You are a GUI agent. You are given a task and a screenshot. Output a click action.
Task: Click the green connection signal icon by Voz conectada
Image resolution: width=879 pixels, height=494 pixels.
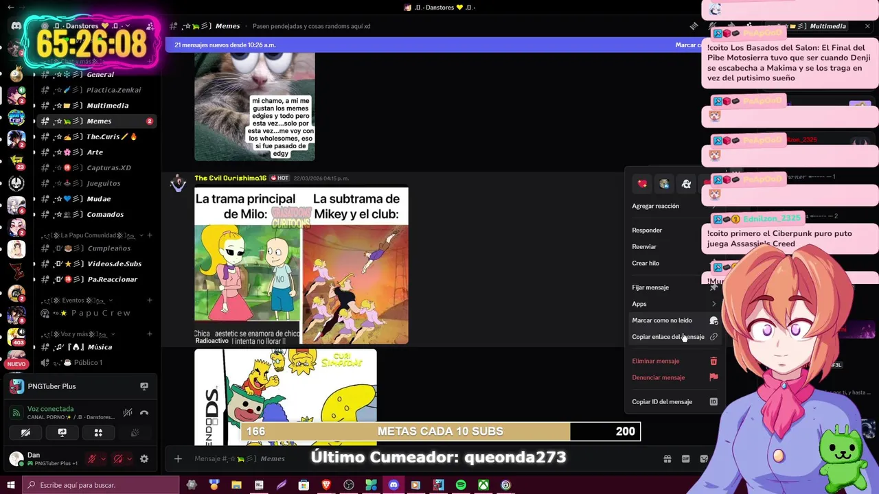pyautogui.click(x=16, y=412)
